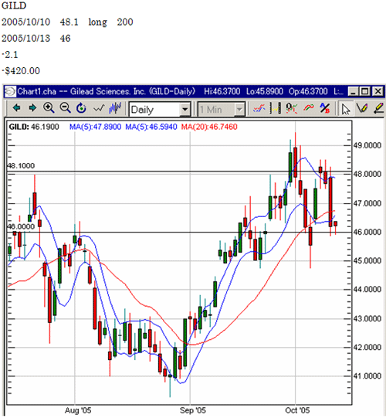
Task: Click the back arrow toolbar icon
Action: point(16,108)
